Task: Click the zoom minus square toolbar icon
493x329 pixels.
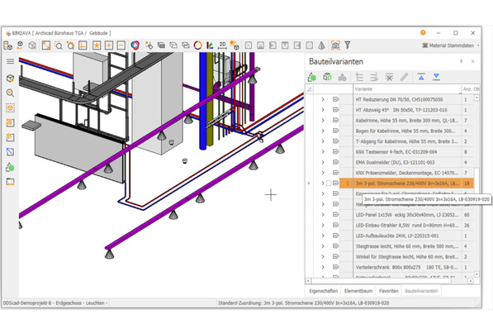Action: 121,45
